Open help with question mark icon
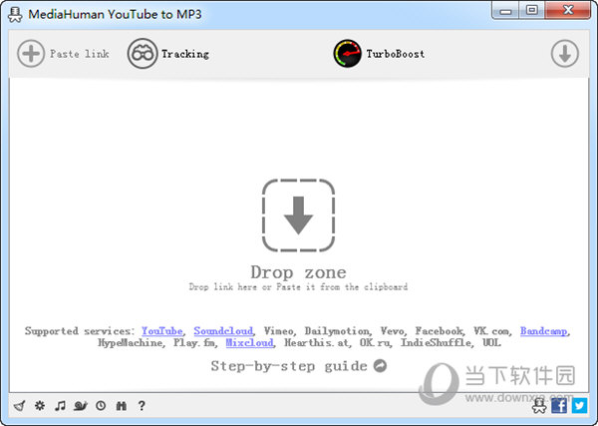The height and width of the screenshot is (426, 598). click(x=142, y=405)
